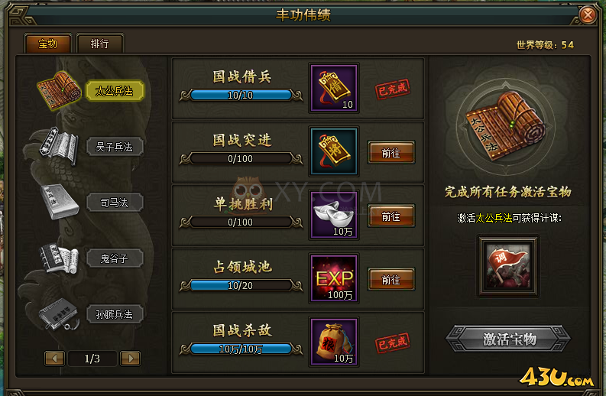
Task: Click 前往 button for 国战突进
Action: 391,153
